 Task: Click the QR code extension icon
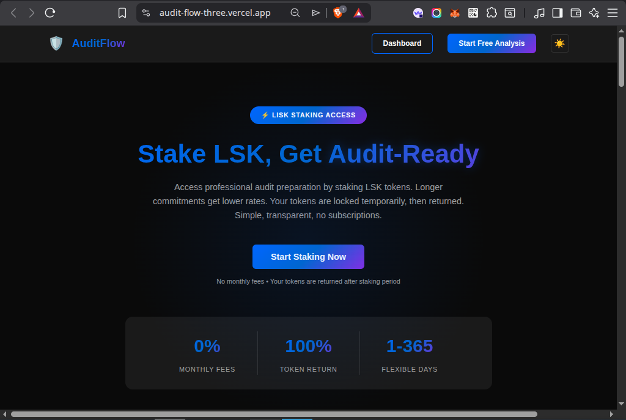click(x=473, y=13)
